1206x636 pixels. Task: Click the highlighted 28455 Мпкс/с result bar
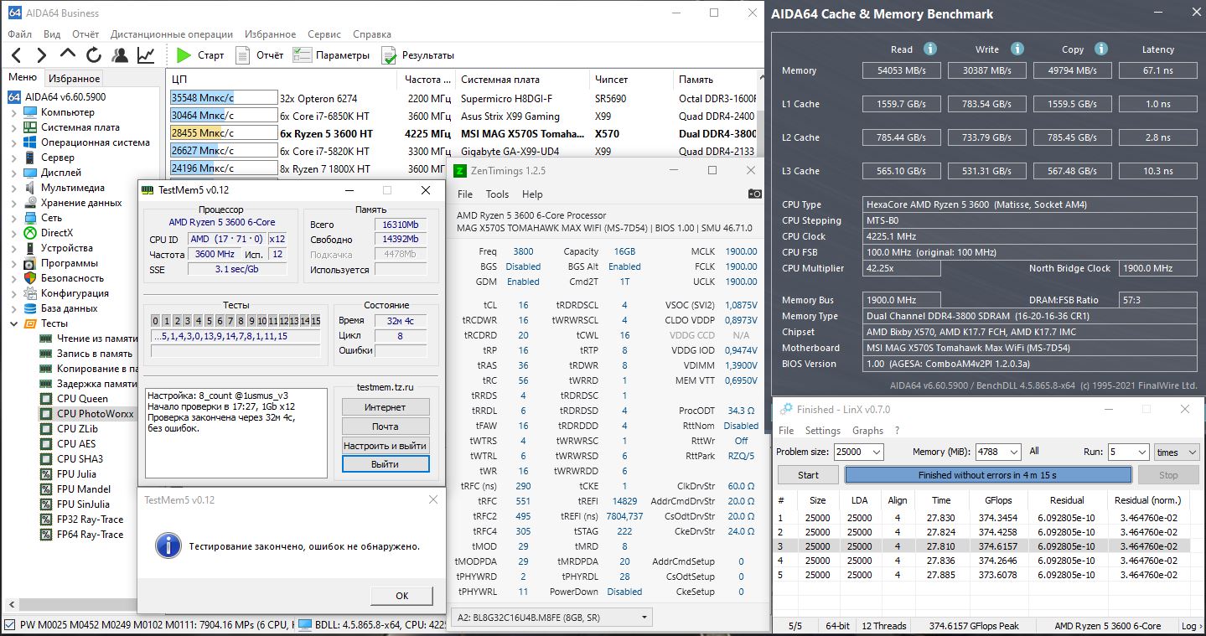click(x=224, y=133)
